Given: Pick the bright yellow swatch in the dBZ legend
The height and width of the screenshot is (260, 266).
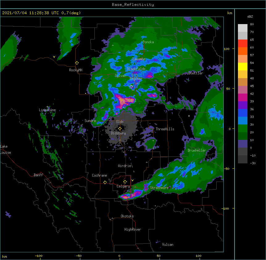Looking at the screenshot, I should 243,66.
